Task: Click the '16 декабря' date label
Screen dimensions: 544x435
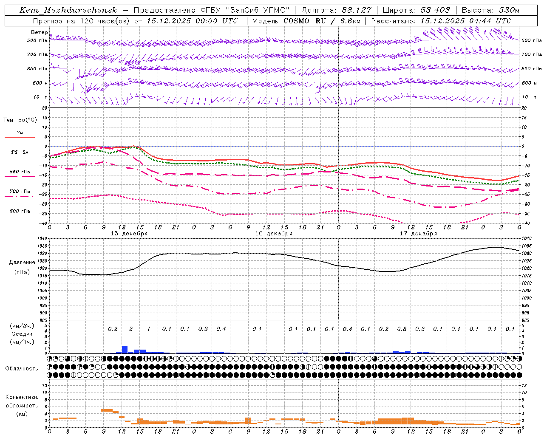Action: pos(274,234)
